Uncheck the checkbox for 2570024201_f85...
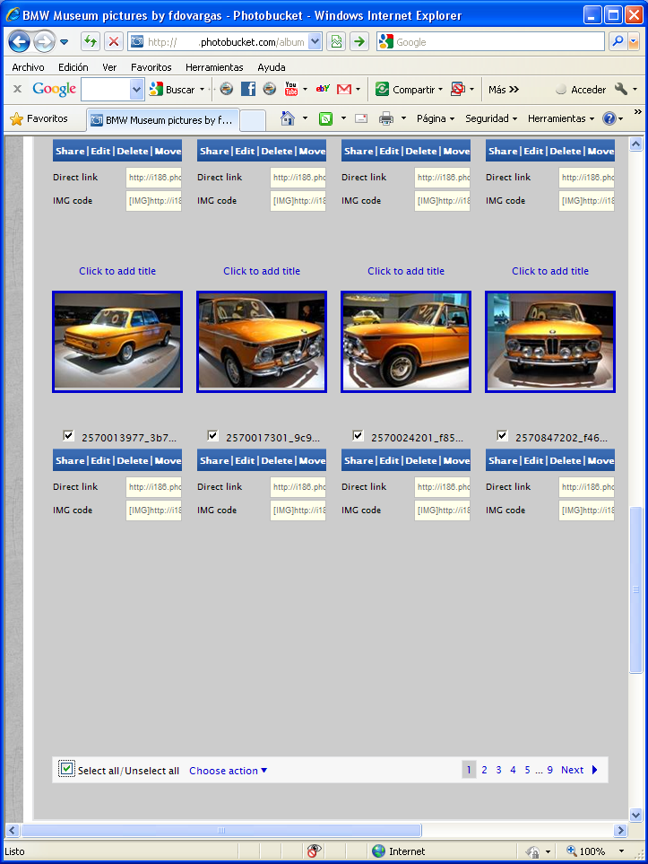648x864 pixels. tap(358, 436)
